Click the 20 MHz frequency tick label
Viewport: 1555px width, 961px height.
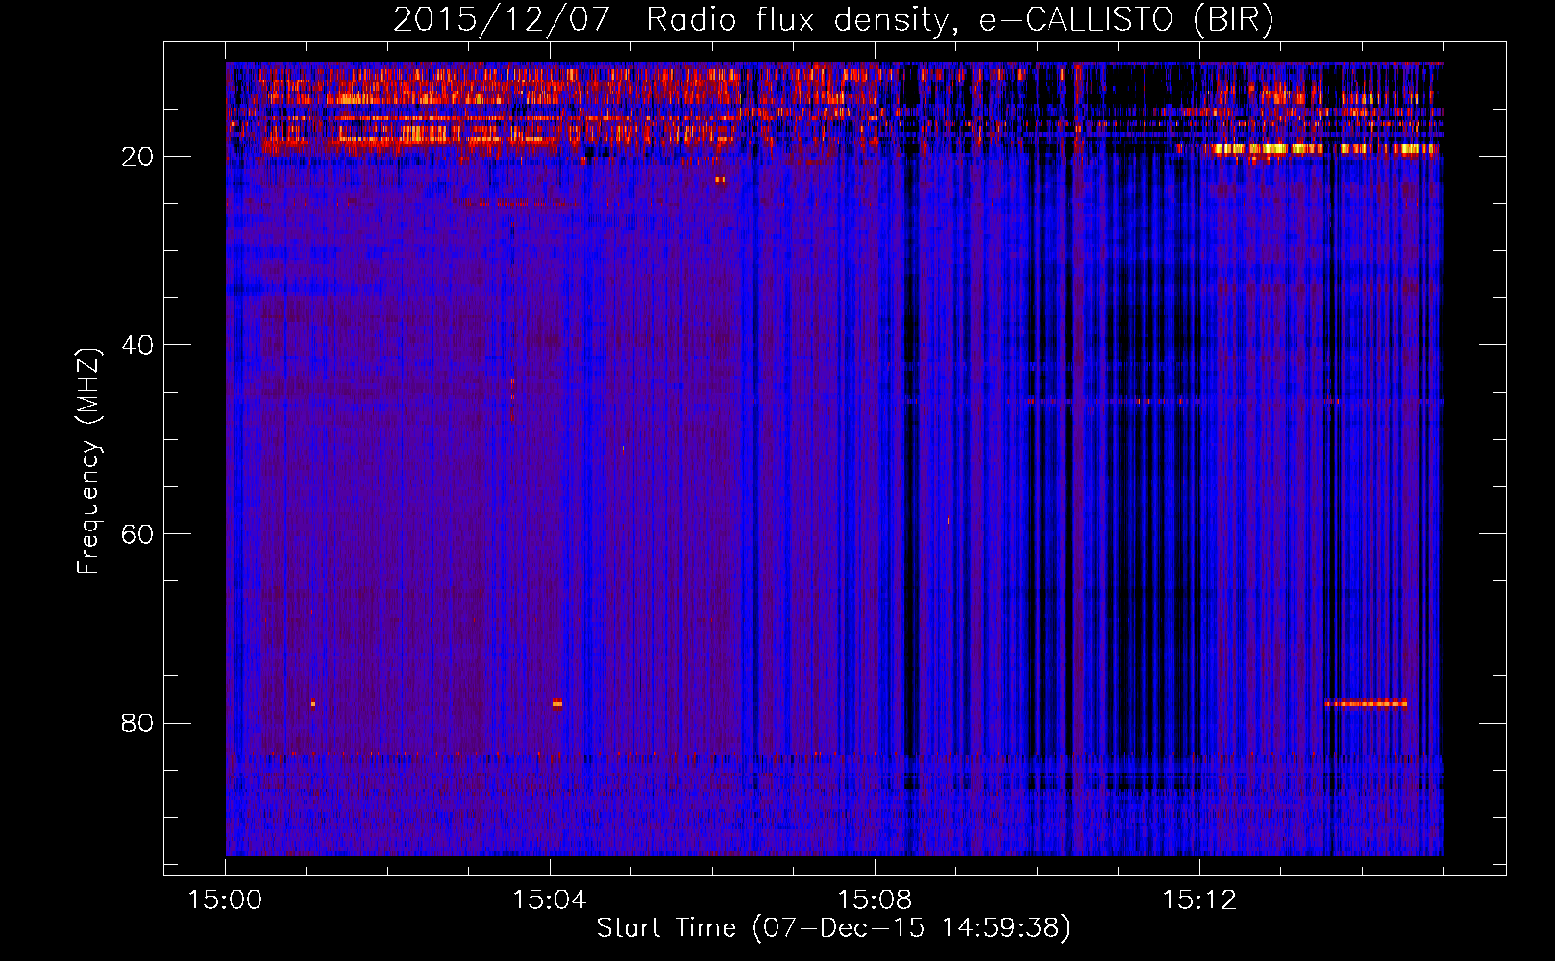(x=138, y=157)
